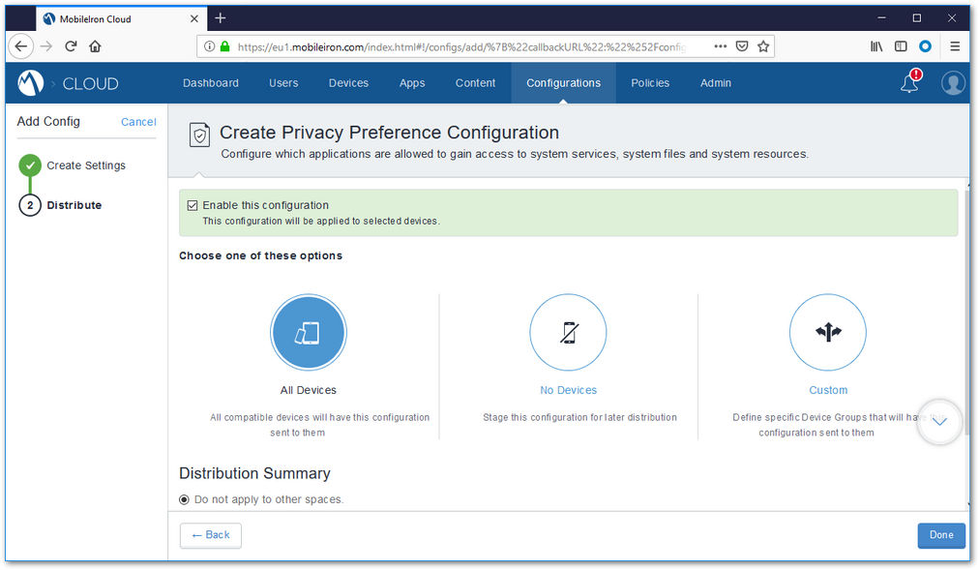Screen dimensions: 979x570
Task: Click the Done button
Action: (x=941, y=535)
